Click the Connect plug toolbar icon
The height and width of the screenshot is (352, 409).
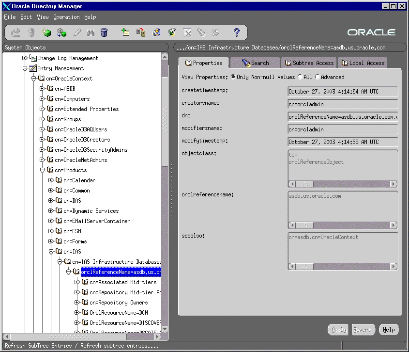tap(15, 32)
